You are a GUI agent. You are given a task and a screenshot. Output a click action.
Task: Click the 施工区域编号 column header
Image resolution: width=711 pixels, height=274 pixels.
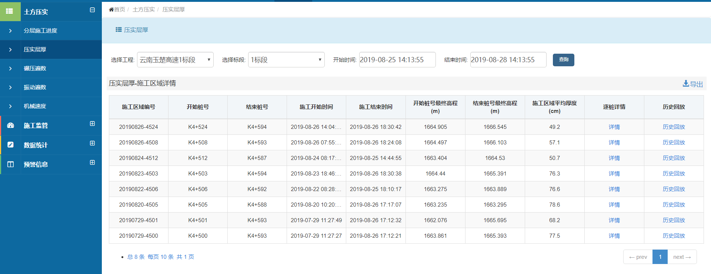point(138,107)
